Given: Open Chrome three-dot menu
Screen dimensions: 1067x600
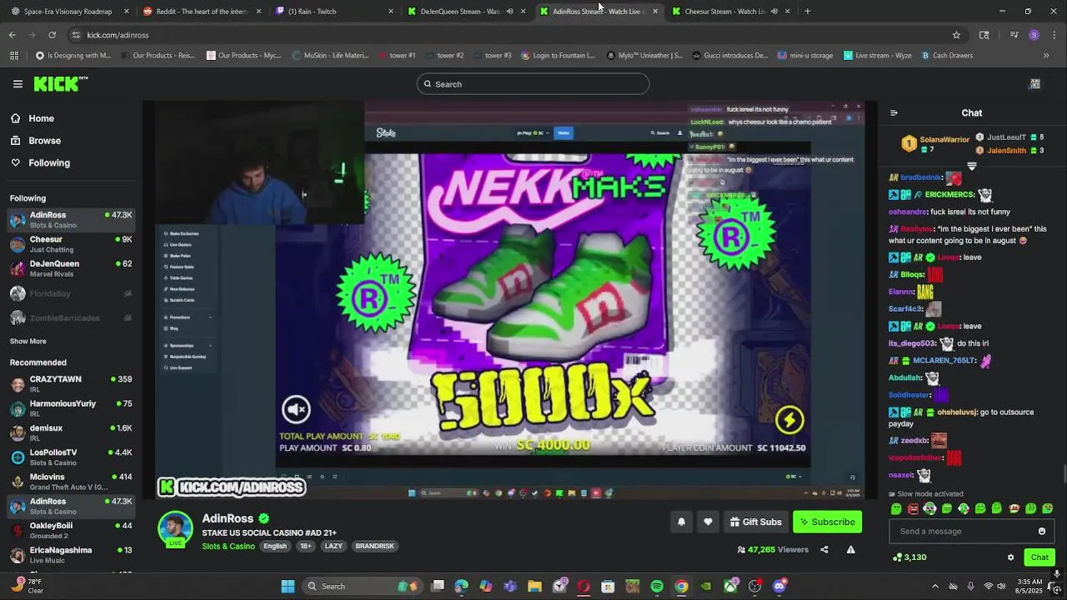Looking at the screenshot, I should coord(1054,35).
